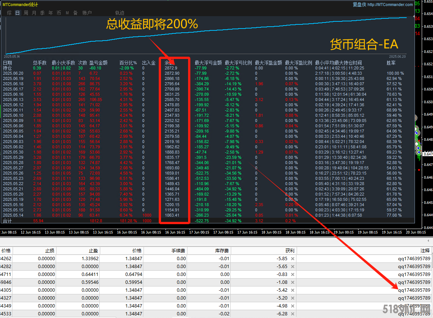The width and height of the screenshot is (433, 318).
Task: Click the 181.28 % total percentage
Action: pos(128,221)
